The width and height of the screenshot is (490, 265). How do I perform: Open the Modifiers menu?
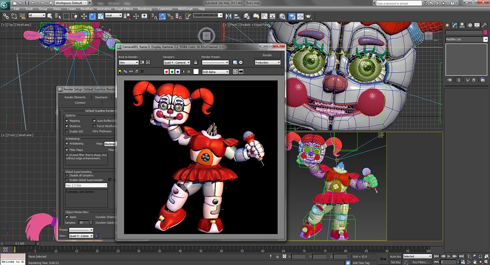[87, 8]
